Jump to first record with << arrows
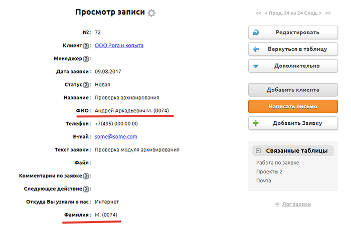This screenshot has height=228, width=351. point(258,13)
